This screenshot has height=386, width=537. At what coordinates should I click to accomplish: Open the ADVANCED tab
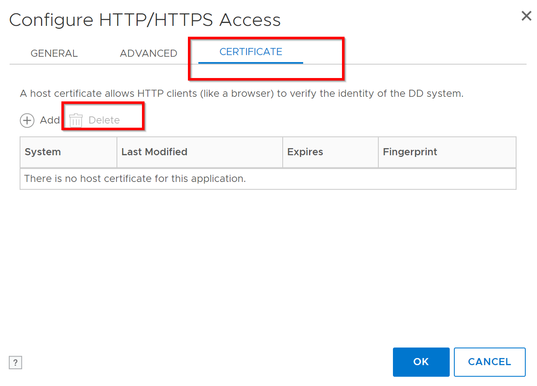(149, 53)
